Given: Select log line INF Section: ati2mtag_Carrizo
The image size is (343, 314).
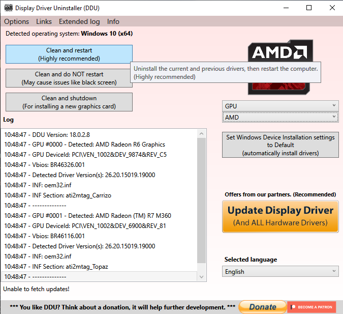Looking at the screenshot, I should pos(99,195).
